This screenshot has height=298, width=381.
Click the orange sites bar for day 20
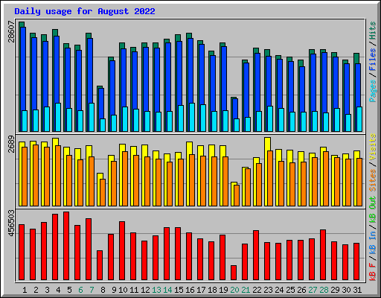pyautogui.click(x=237, y=195)
